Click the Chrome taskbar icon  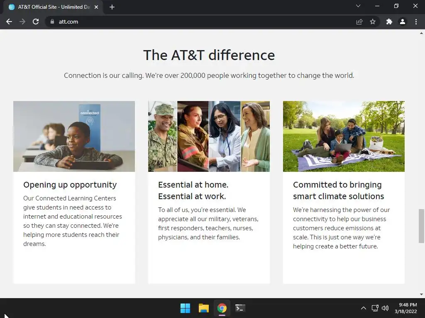pyautogui.click(x=222, y=308)
